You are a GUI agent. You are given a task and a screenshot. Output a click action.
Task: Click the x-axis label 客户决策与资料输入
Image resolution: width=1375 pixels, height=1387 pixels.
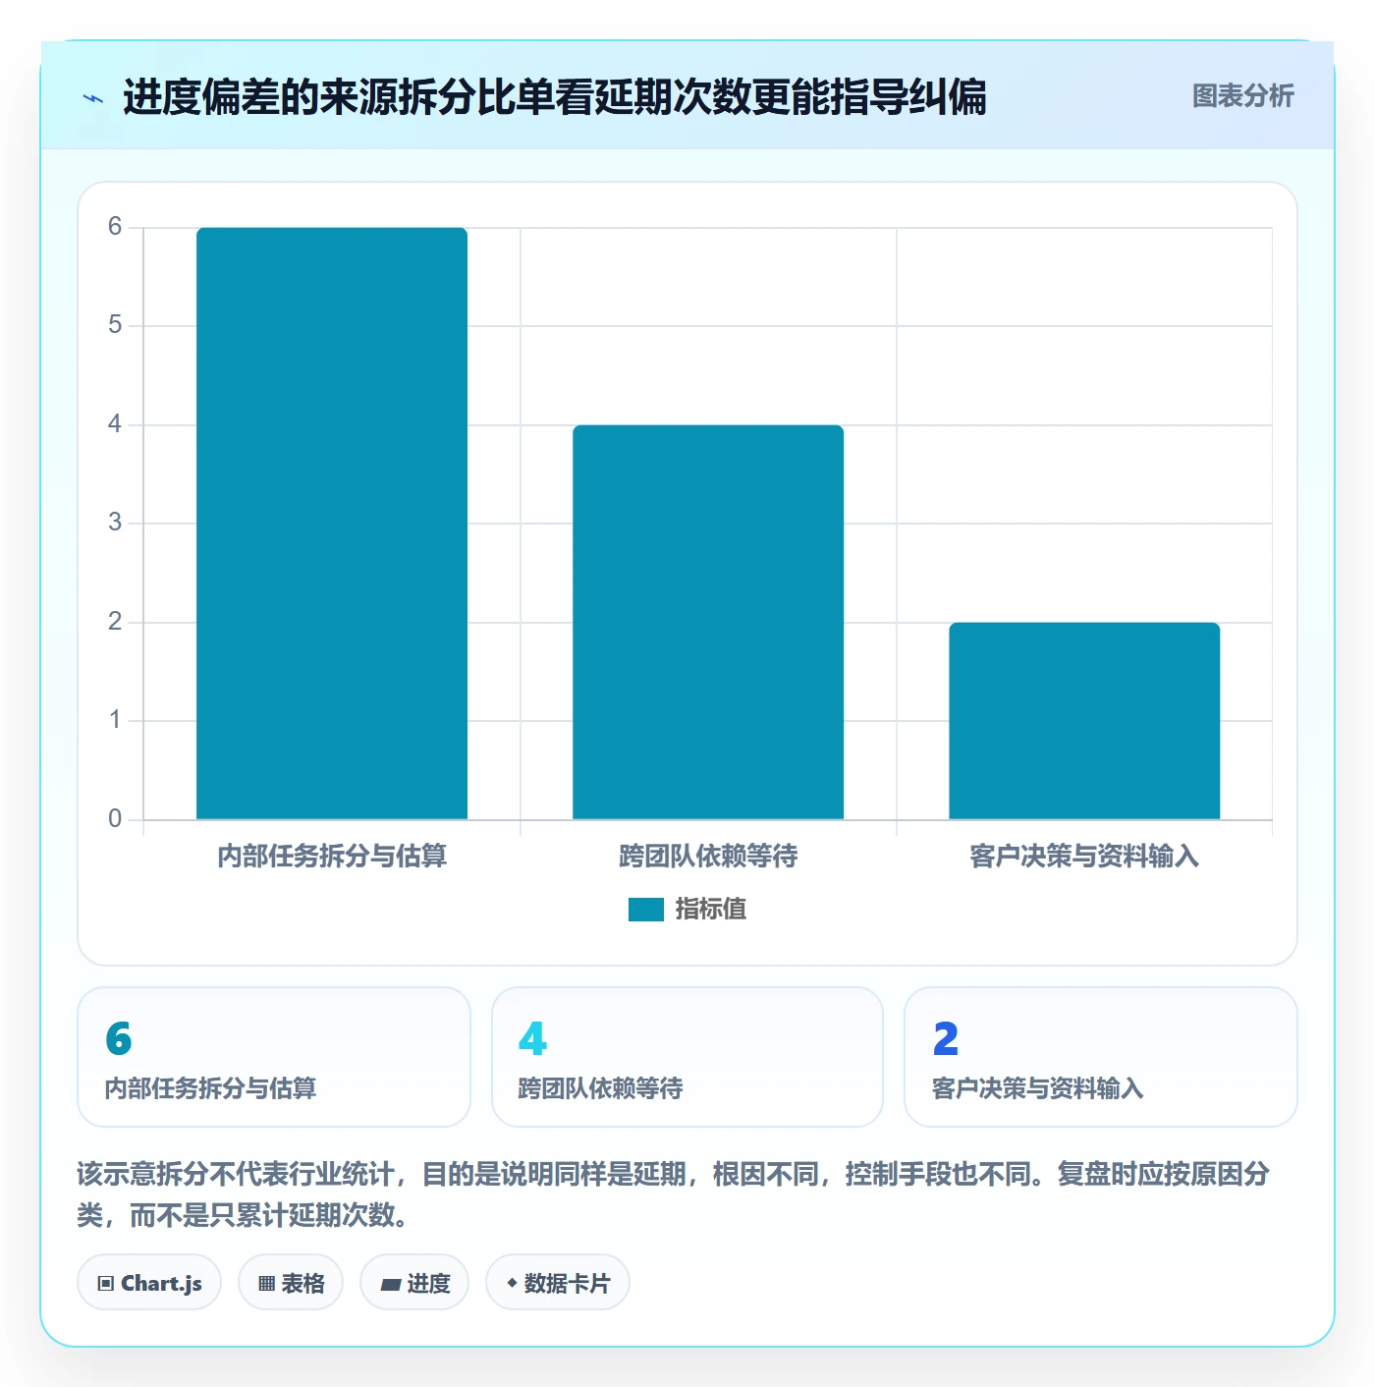[1084, 857]
